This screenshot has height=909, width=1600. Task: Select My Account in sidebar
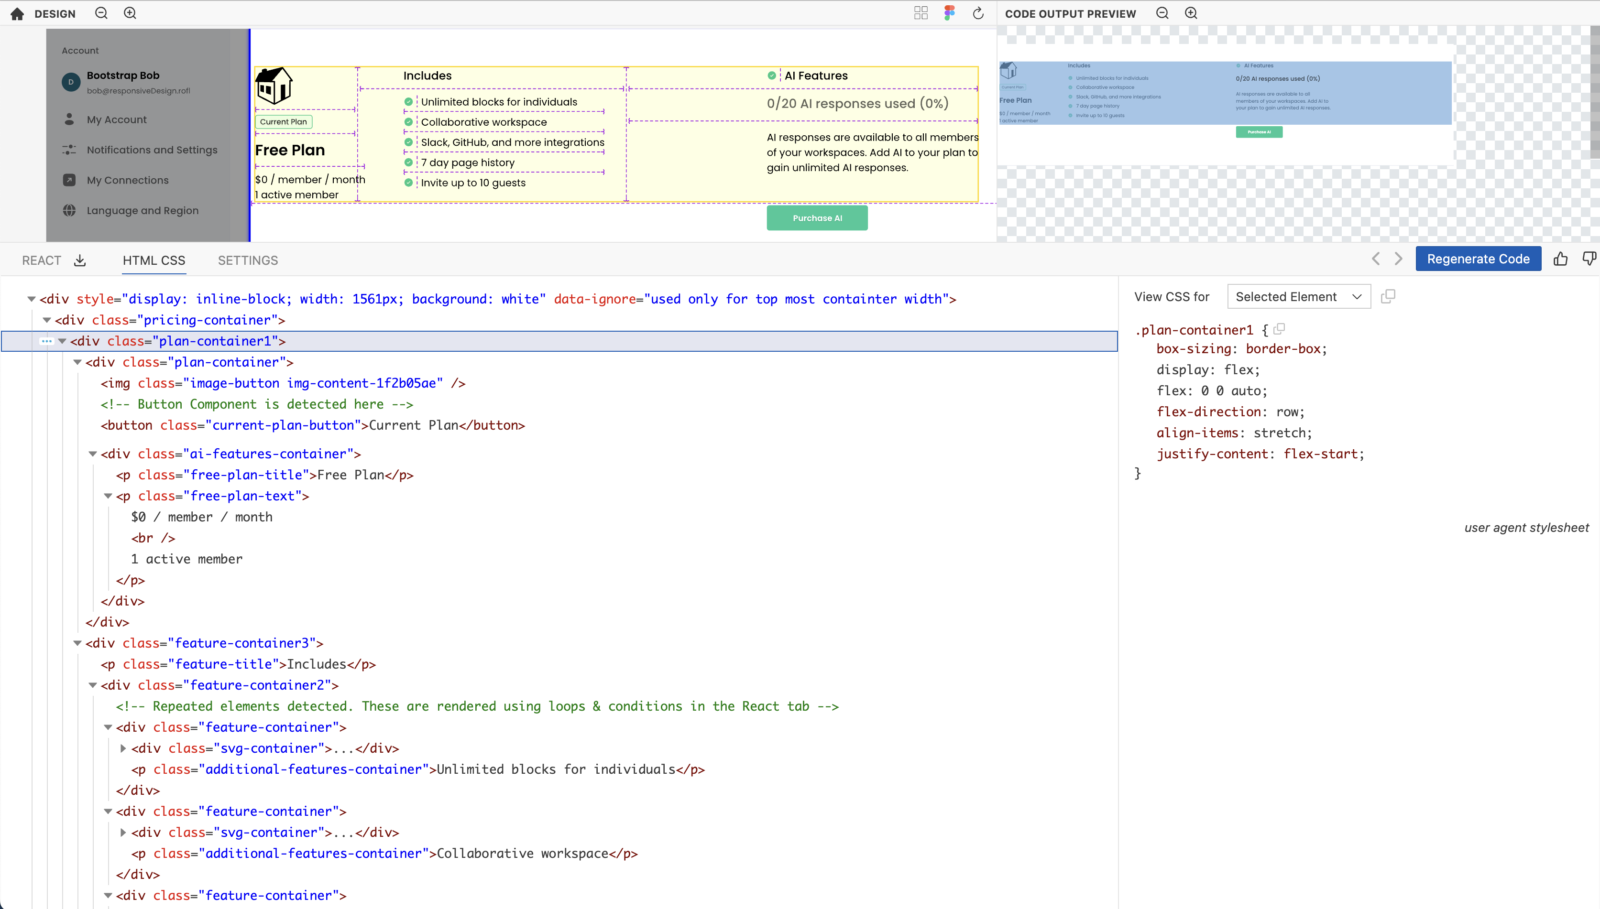pyautogui.click(x=117, y=119)
